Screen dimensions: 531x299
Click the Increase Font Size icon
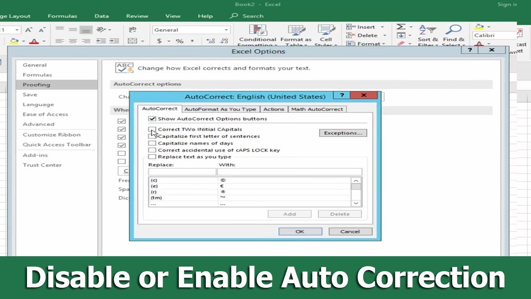29,30
